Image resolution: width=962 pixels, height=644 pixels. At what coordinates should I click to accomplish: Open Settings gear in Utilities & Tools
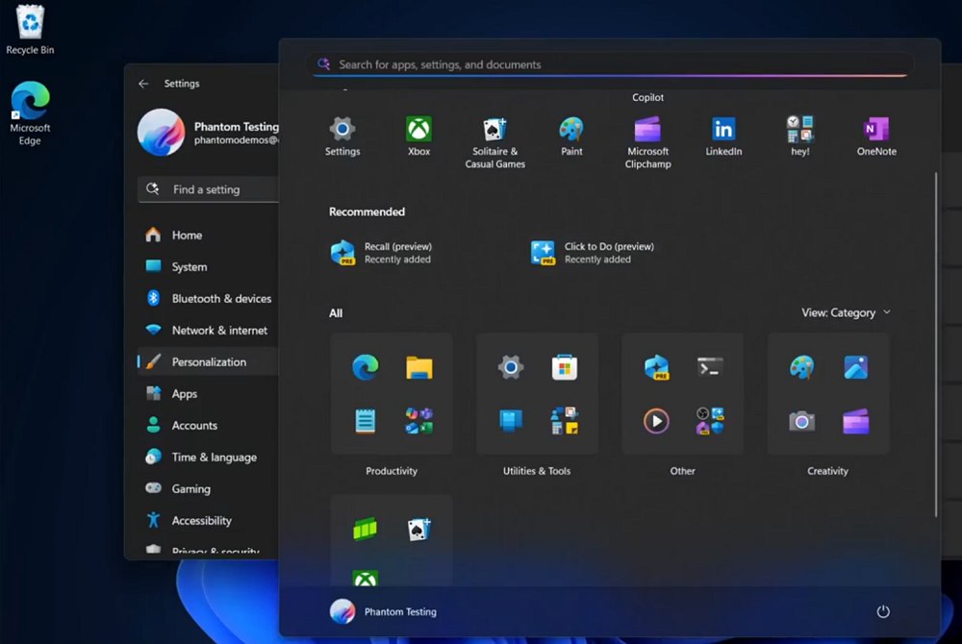click(x=511, y=367)
